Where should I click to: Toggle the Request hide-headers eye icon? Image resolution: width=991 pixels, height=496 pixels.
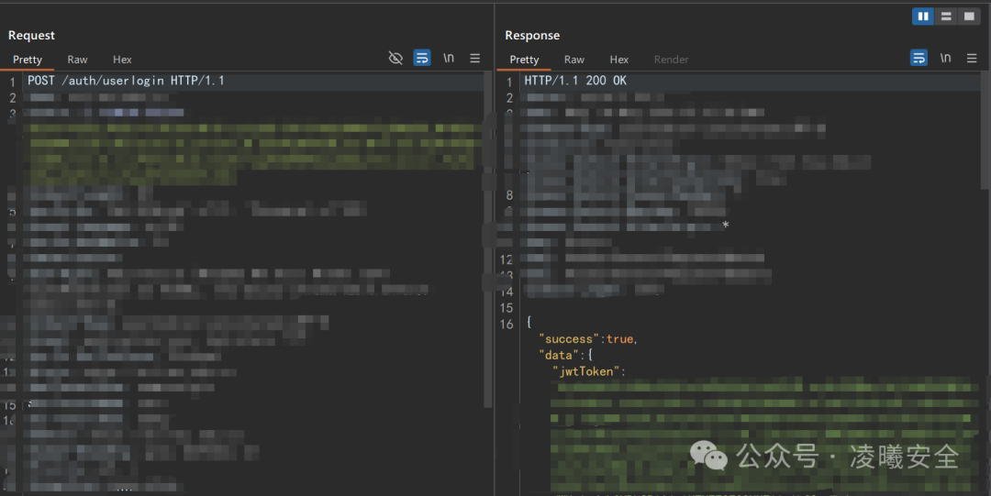point(395,58)
